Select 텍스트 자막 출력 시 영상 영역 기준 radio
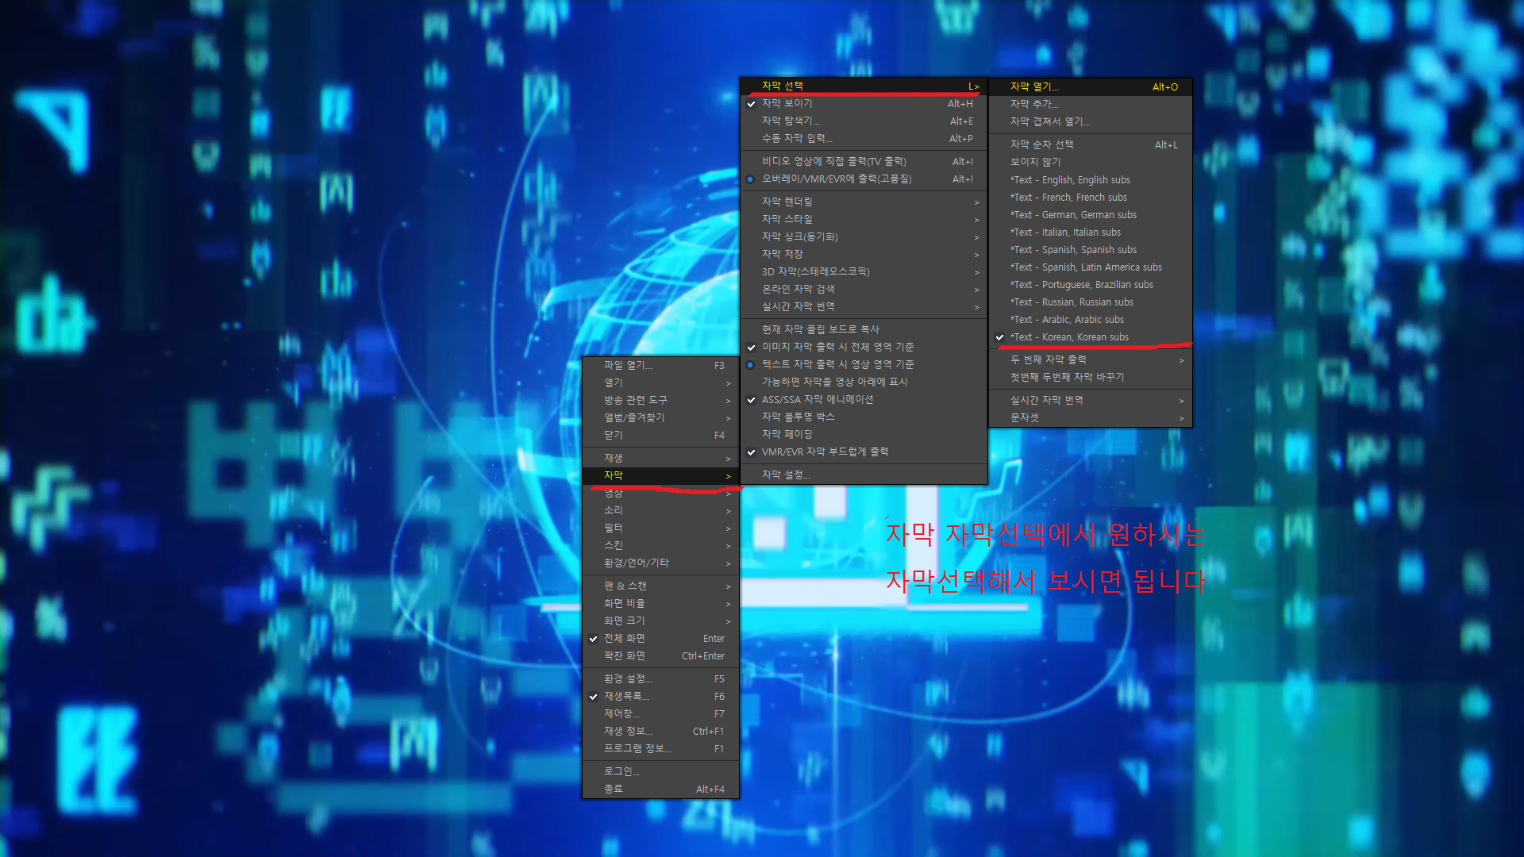 pos(837,364)
